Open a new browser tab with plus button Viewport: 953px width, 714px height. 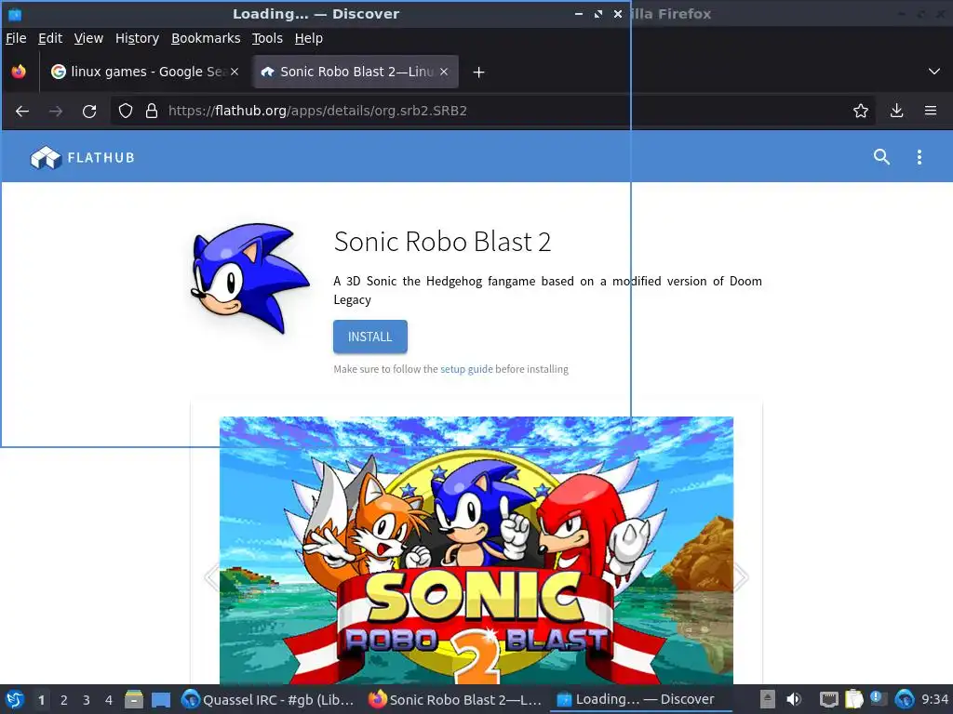click(x=479, y=73)
